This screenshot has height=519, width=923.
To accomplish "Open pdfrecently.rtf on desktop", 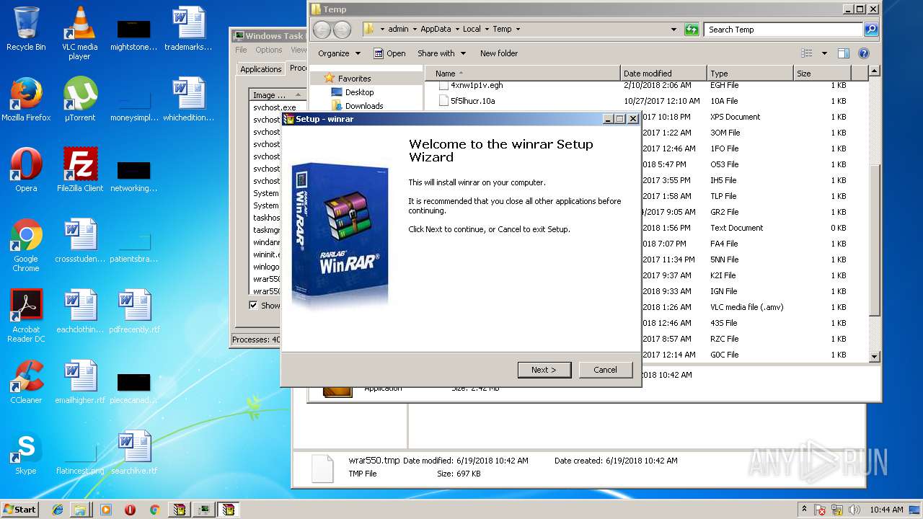I will coord(134,312).
